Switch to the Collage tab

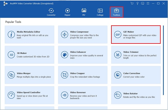click(100, 12)
